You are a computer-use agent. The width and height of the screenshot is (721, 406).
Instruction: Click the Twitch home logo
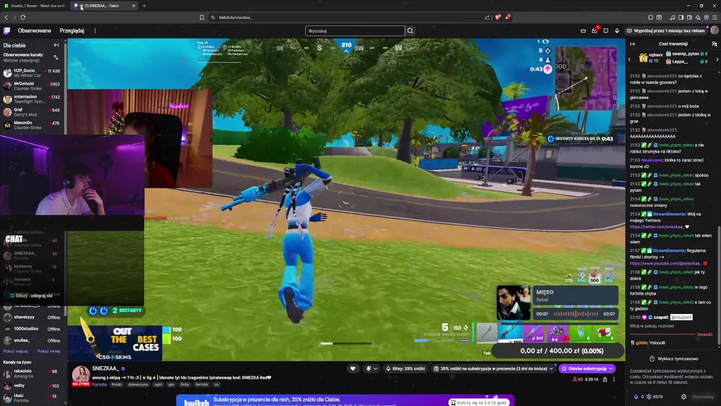click(7, 30)
